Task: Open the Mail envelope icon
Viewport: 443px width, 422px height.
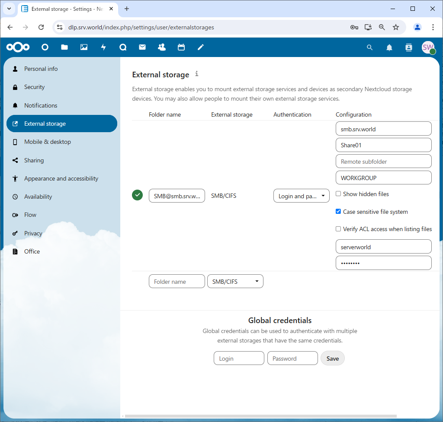Action: pos(142,48)
